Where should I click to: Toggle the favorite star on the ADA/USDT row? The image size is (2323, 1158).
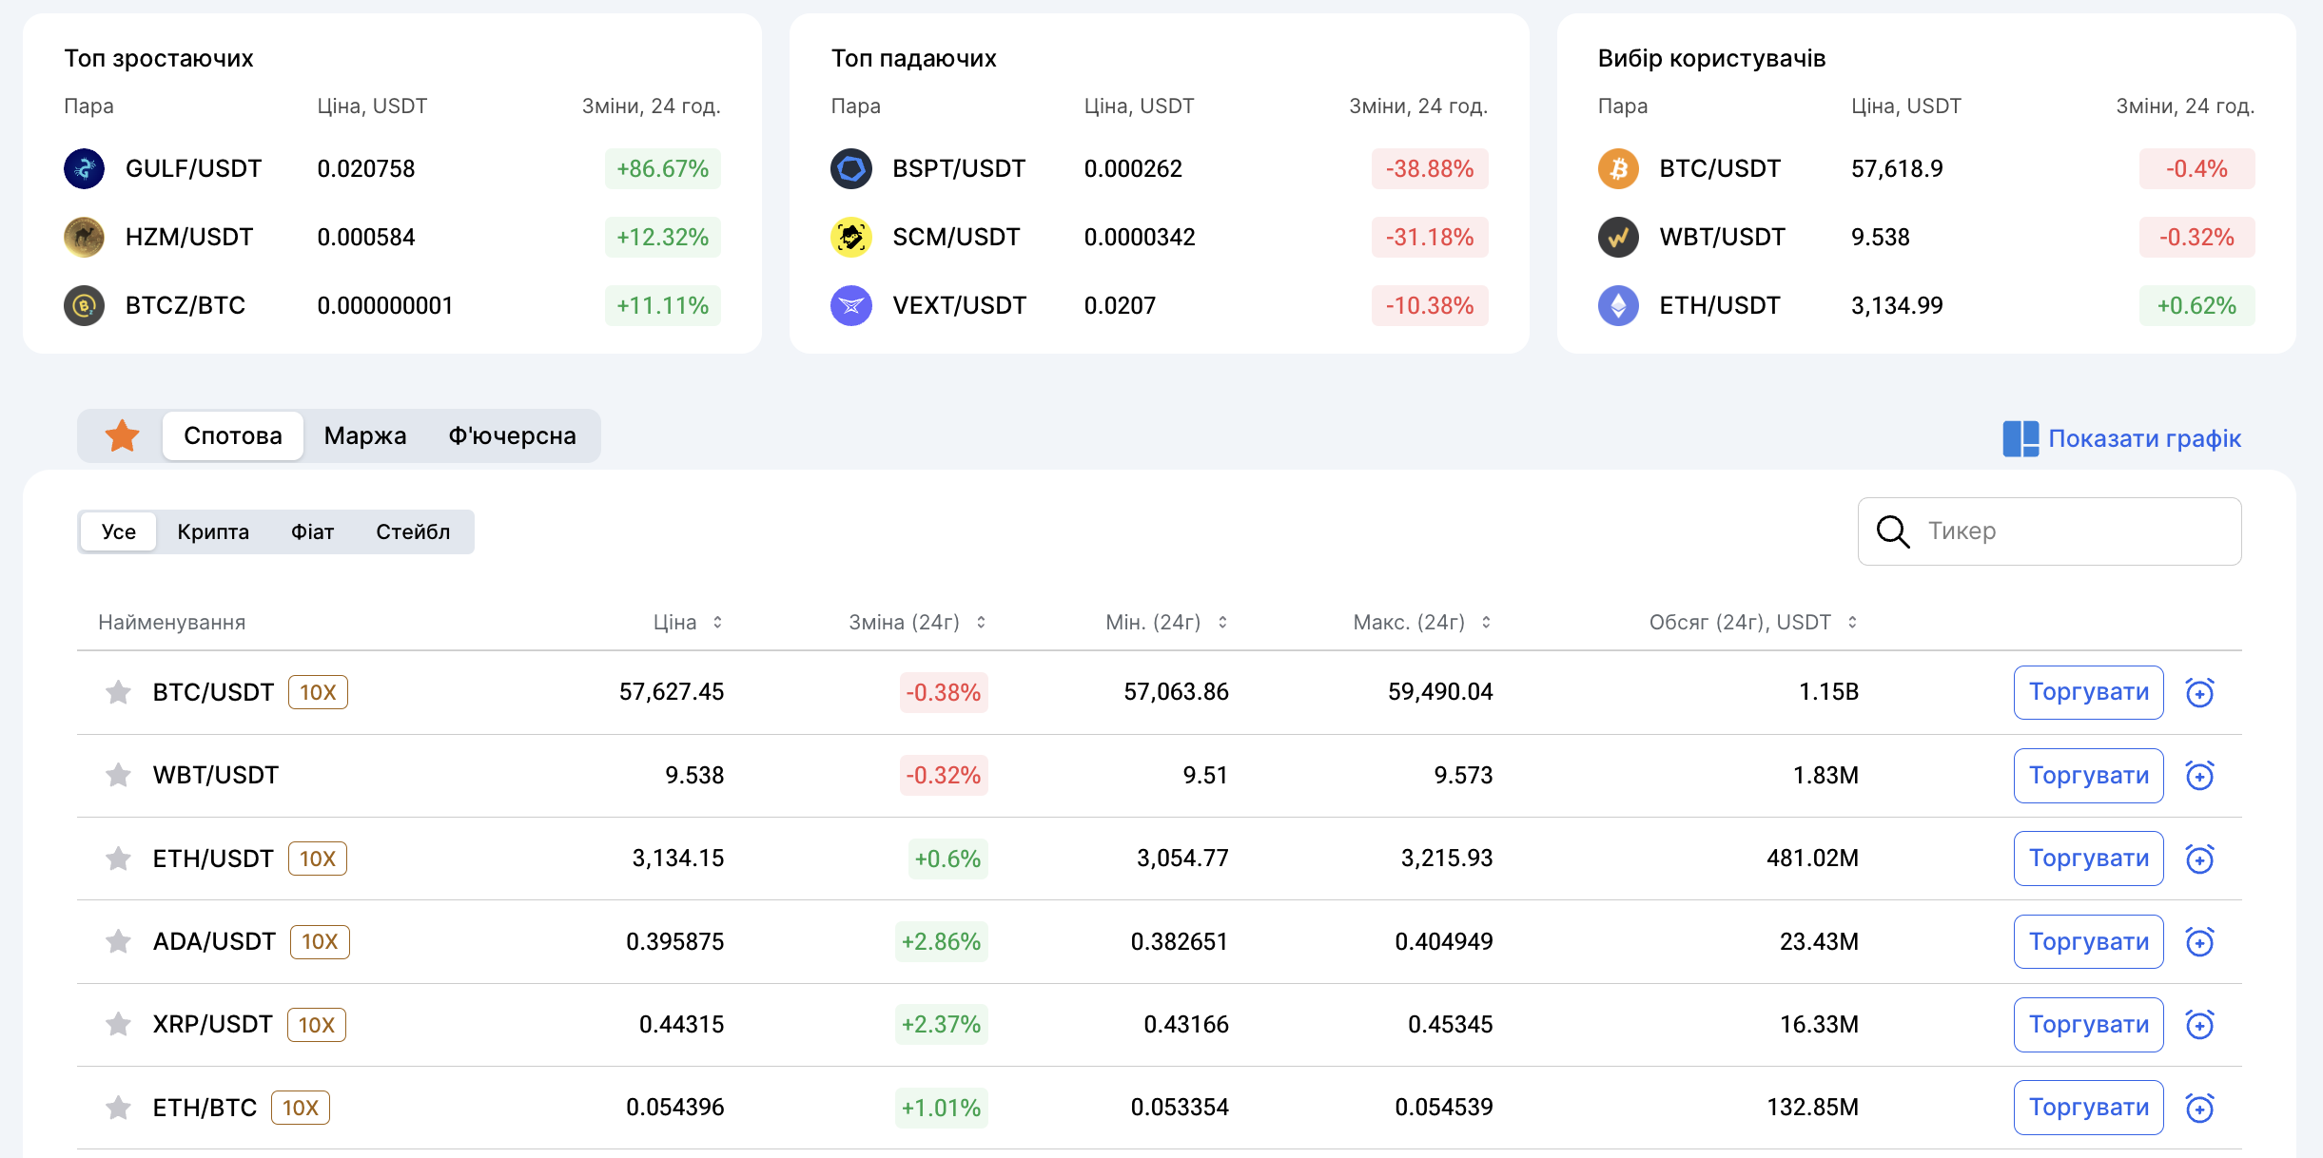coord(118,941)
